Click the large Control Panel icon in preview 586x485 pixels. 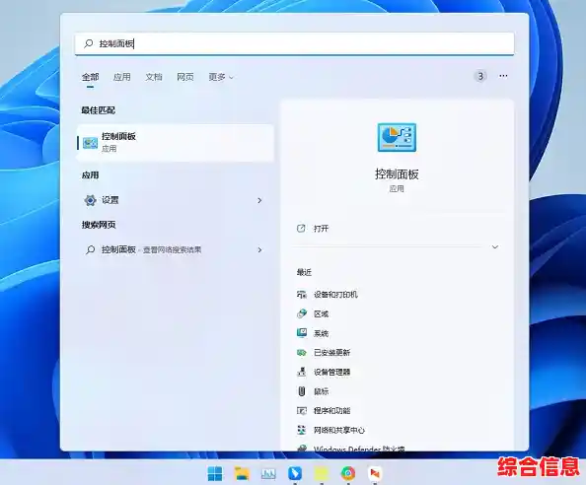[397, 137]
